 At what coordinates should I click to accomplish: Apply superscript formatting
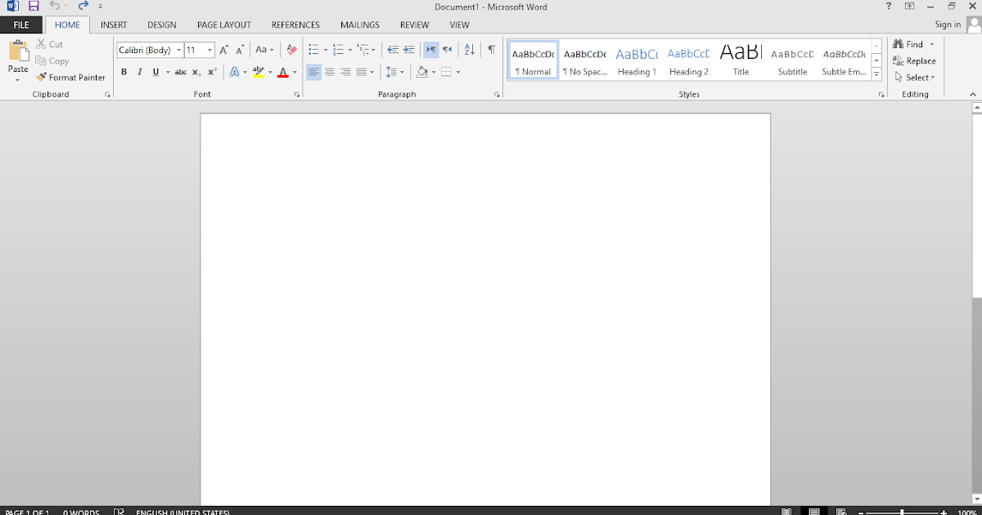point(212,72)
